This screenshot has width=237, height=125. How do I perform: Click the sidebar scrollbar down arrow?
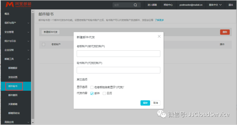pos(33,123)
